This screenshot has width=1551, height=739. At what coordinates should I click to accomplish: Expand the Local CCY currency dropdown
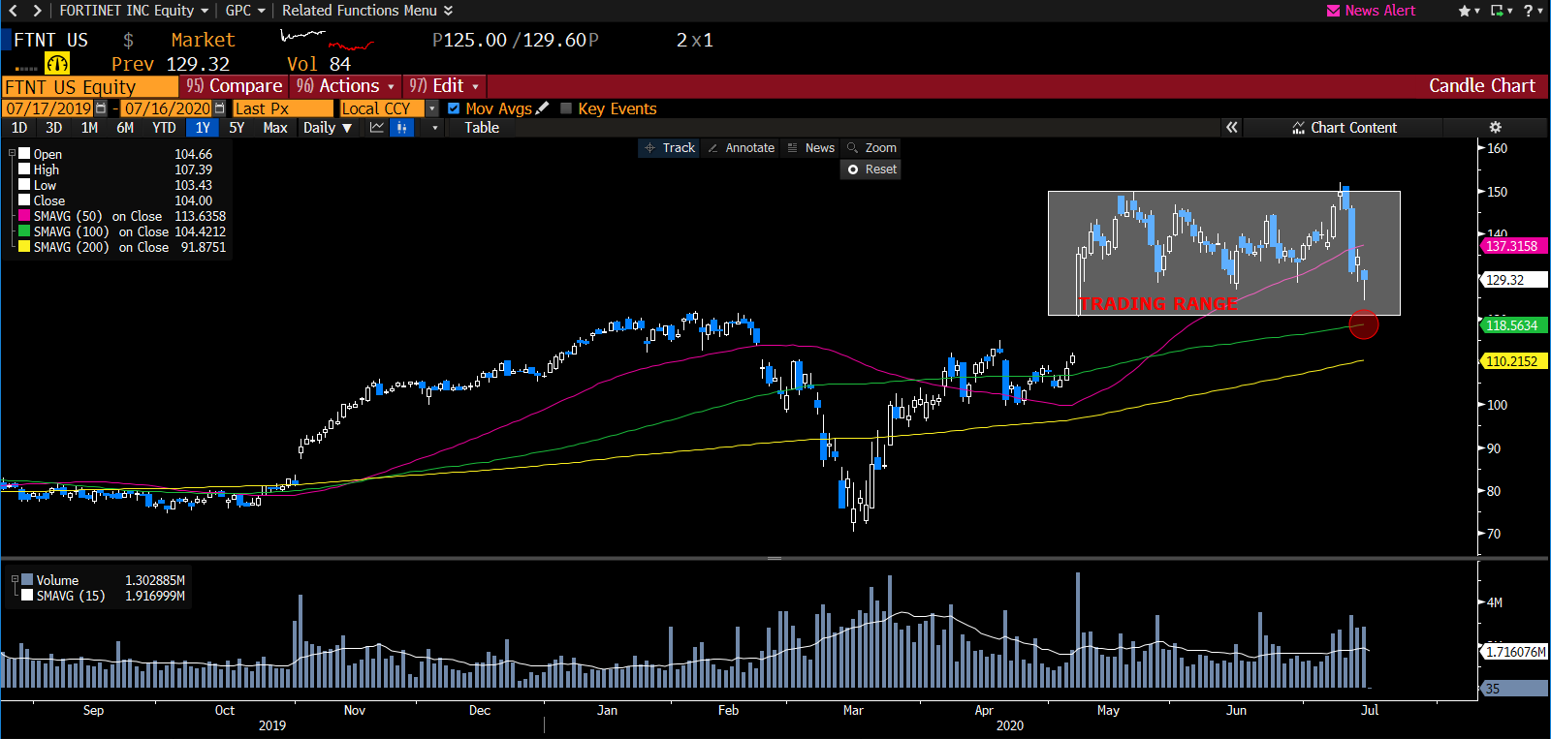tap(432, 108)
